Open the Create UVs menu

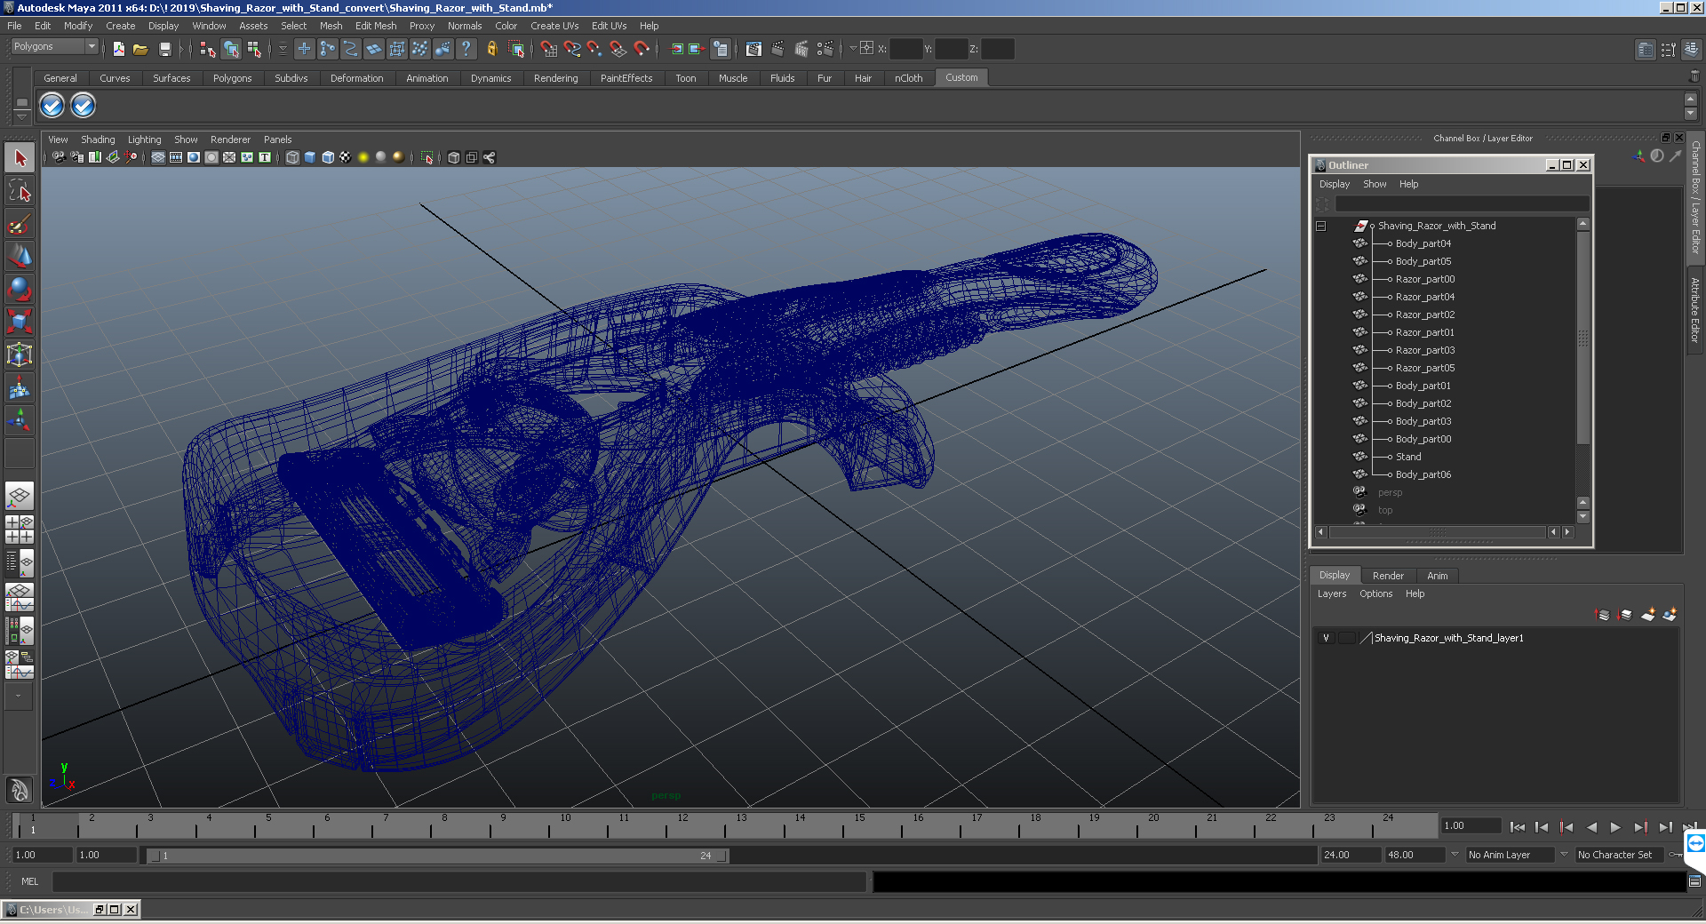click(x=554, y=26)
